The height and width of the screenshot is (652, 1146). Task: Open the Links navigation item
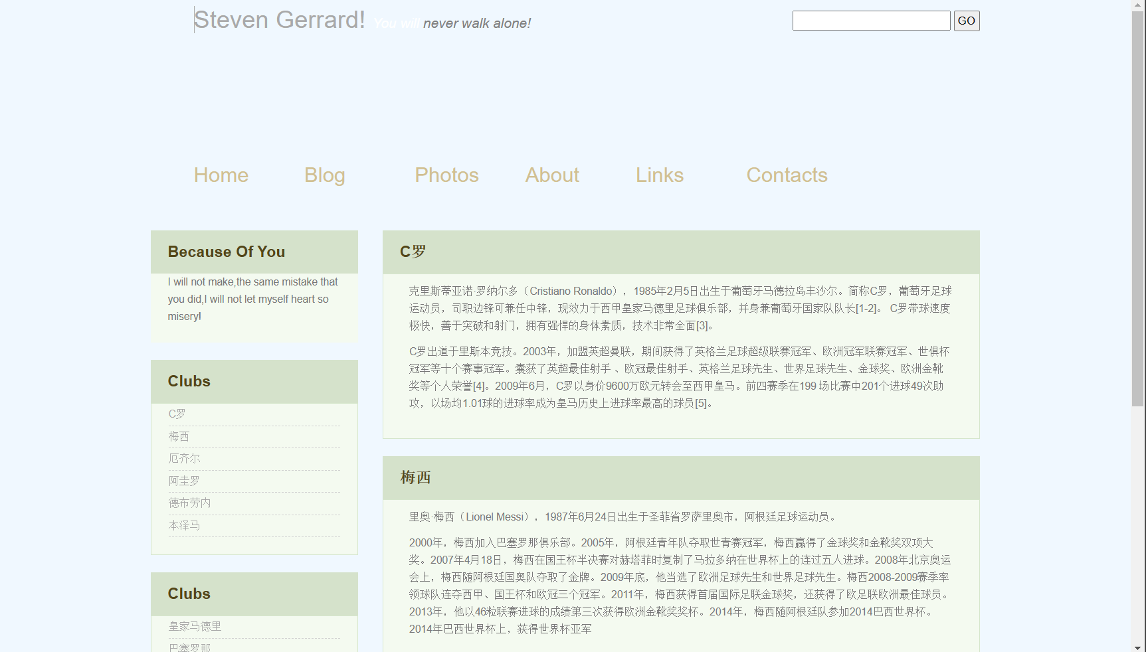660,175
